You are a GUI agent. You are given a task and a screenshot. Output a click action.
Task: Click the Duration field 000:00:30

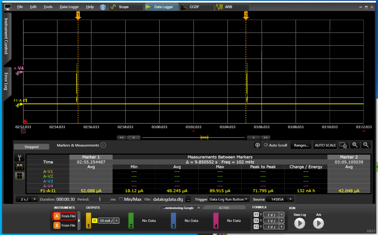pos(65,199)
